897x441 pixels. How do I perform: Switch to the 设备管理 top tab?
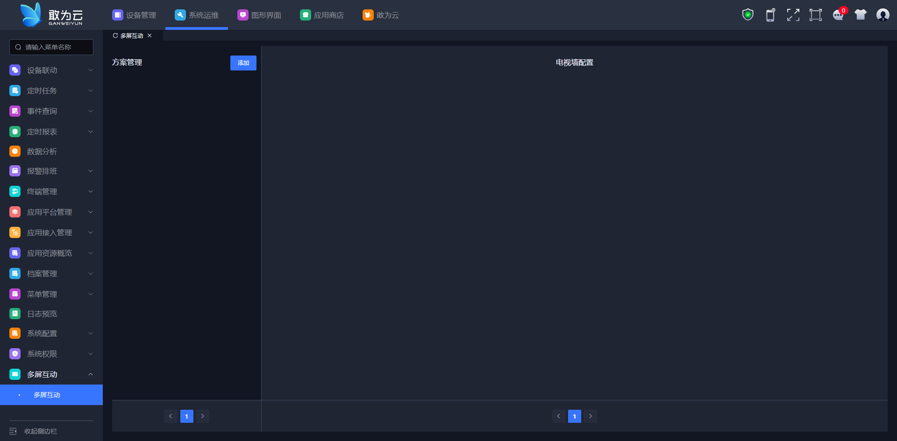pyautogui.click(x=134, y=15)
